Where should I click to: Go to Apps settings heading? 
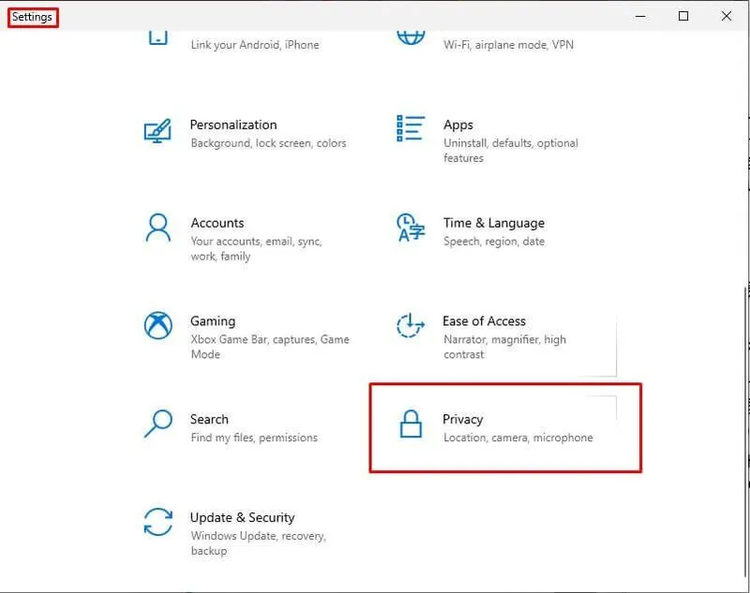coord(458,125)
